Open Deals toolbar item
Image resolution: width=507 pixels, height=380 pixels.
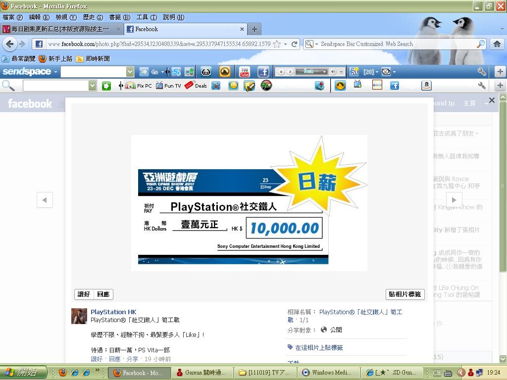196,86
